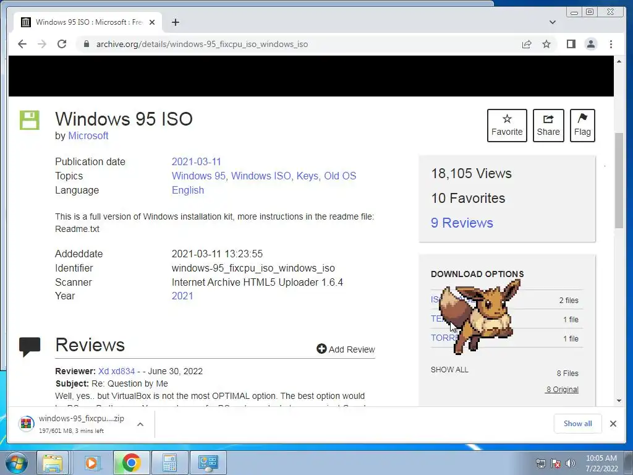Click the scrollbar down arrow

click(619, 401)
